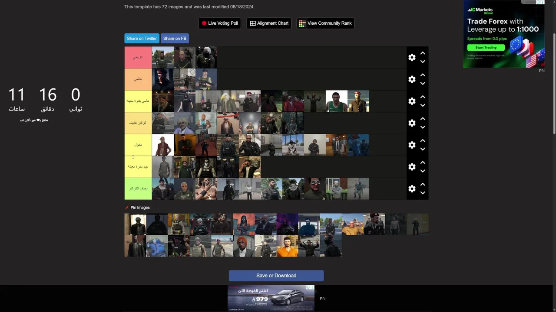The height and width of the screenshot is (312, 556).
Task: Move تاريخي tier row up
Action: pyautogui.click(x=423, y=53)
